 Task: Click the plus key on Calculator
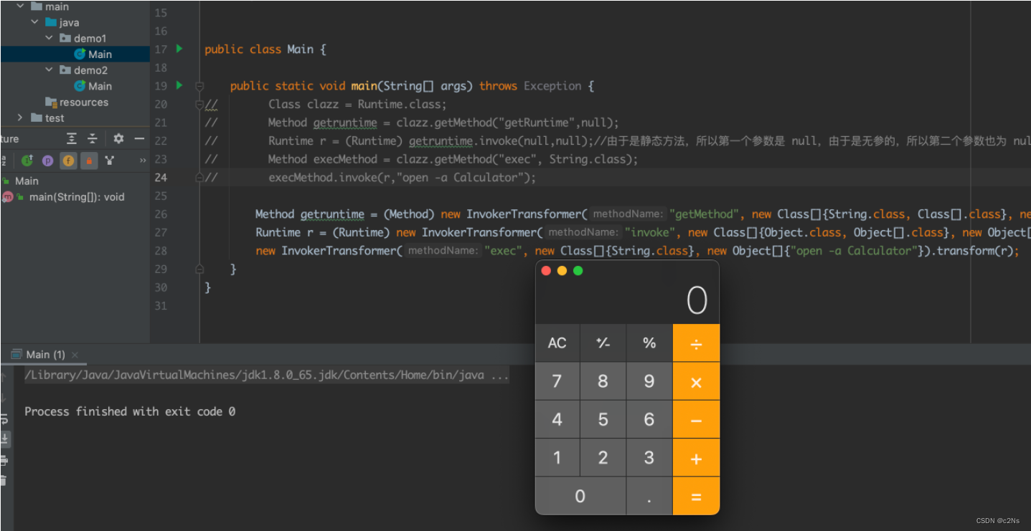tap(696, 458)
